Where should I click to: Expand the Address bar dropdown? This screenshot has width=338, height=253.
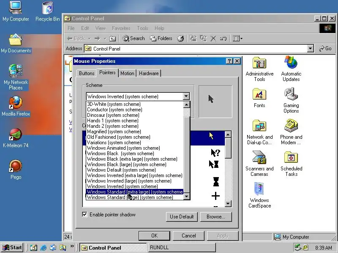[310, 48]
